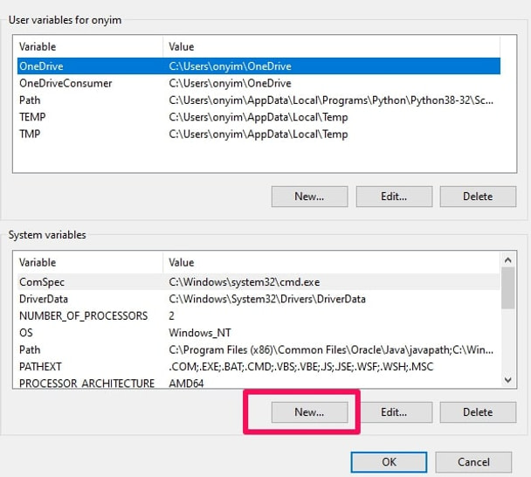
Task: Click value C:\Windows\System32\Drivers\DriverData
Action: (267, 299)
